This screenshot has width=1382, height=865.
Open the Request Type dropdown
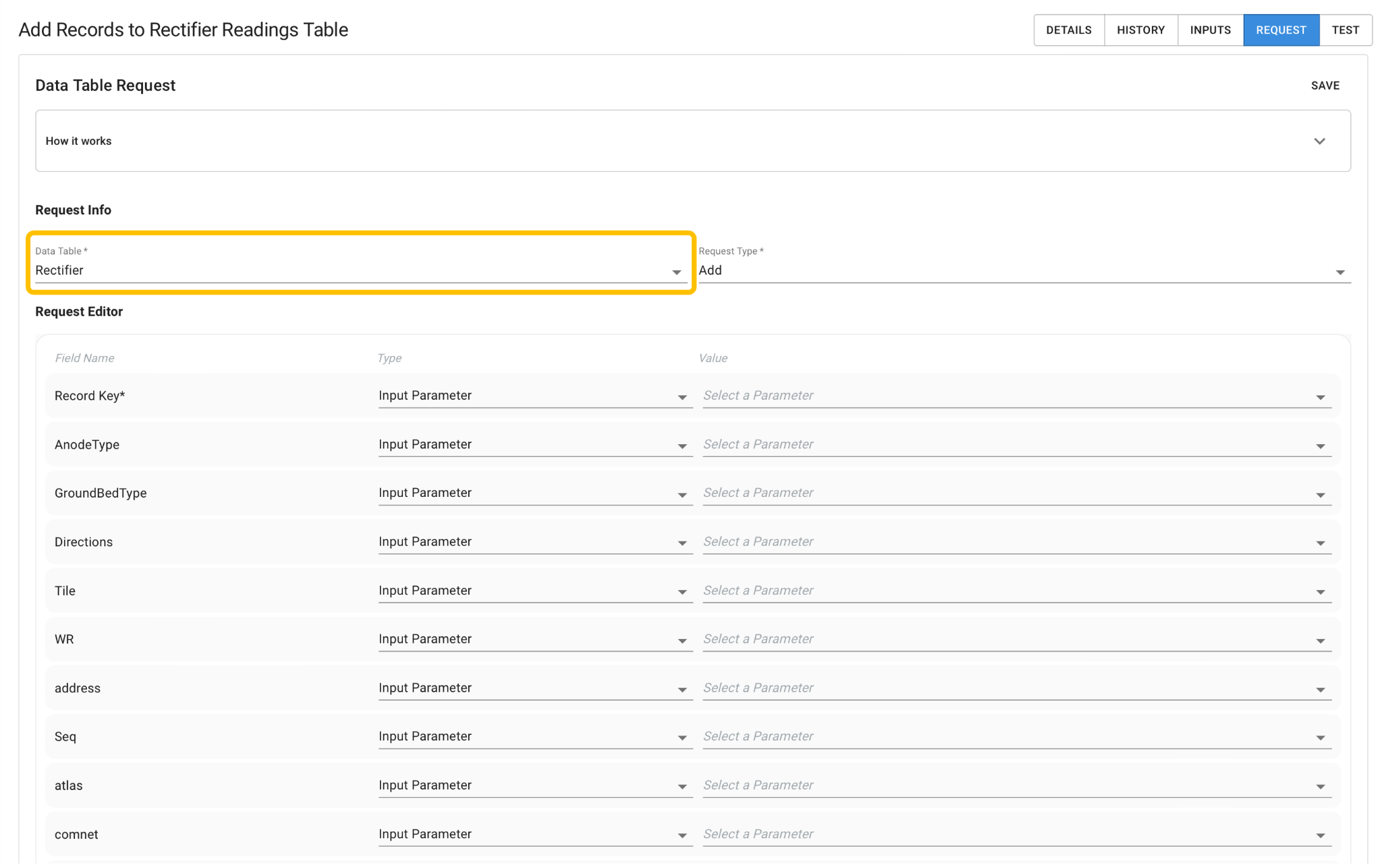click(1023, 270)
